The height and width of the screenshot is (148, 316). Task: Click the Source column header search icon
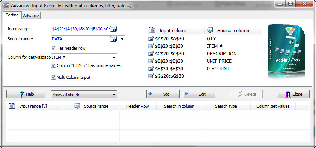(210, 30)
